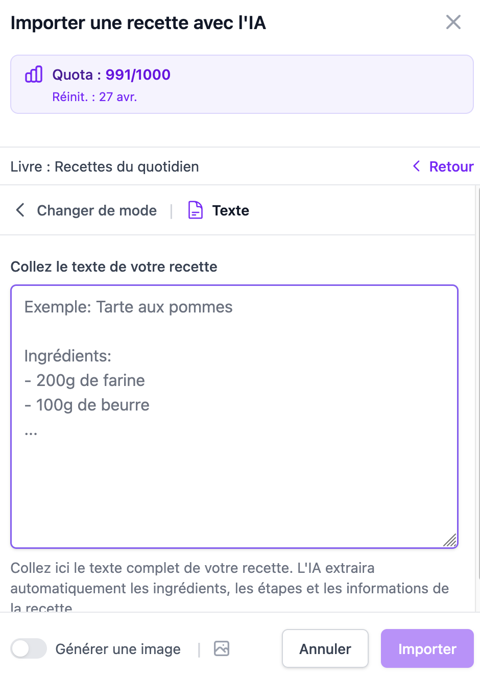Viewport: 480px width, 676px height.
Task: Enable the Générer une image toggle
Action: click(29, 648)
